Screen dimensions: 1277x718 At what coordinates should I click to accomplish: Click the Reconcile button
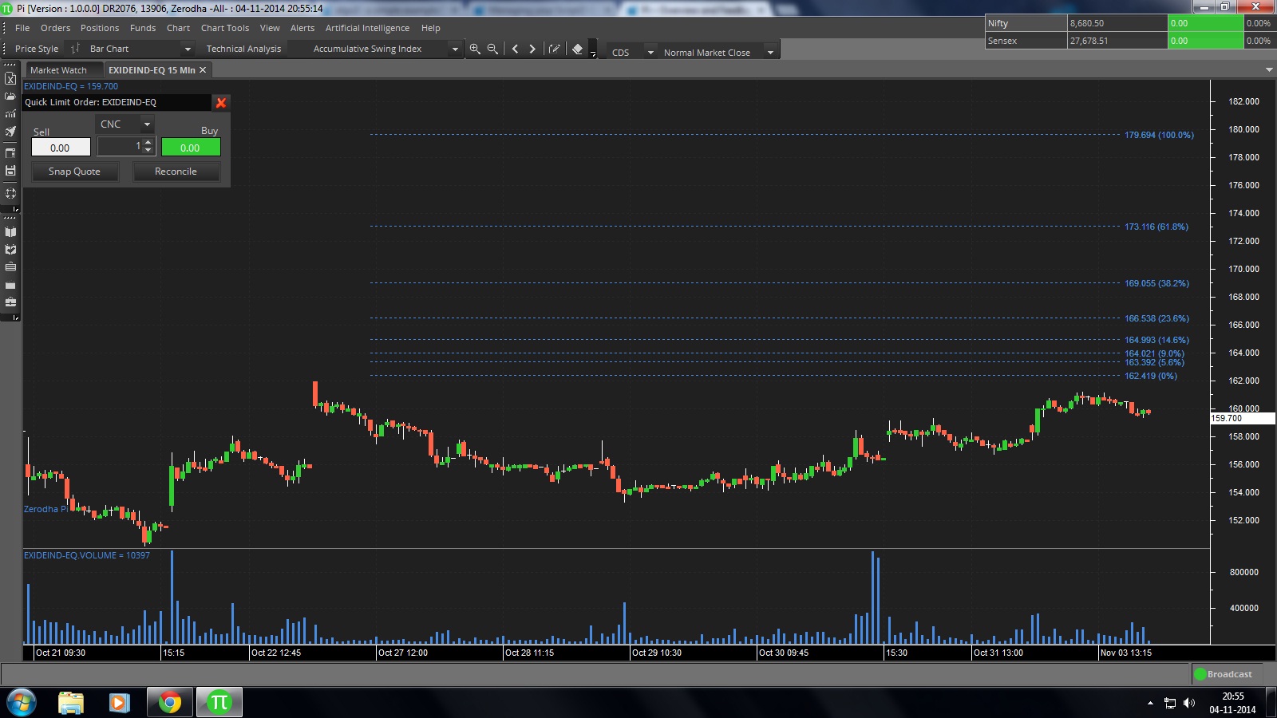click(x=176, y=172)
